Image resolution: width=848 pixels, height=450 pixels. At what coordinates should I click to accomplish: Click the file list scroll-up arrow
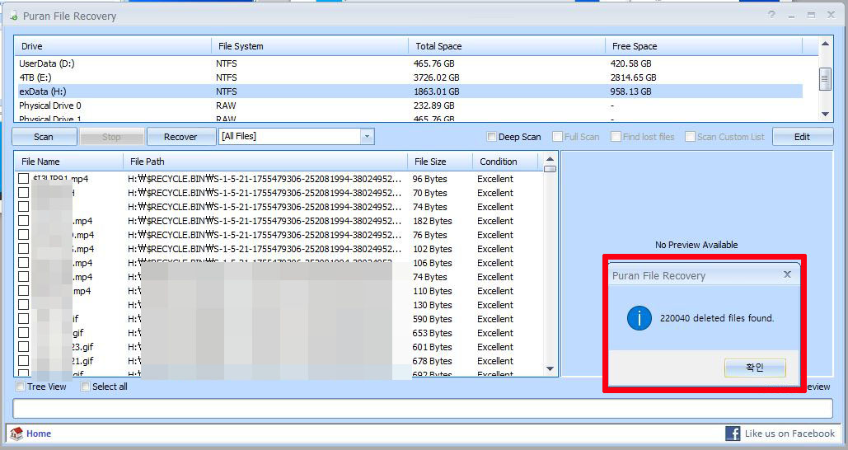click(x=550, y=159)
